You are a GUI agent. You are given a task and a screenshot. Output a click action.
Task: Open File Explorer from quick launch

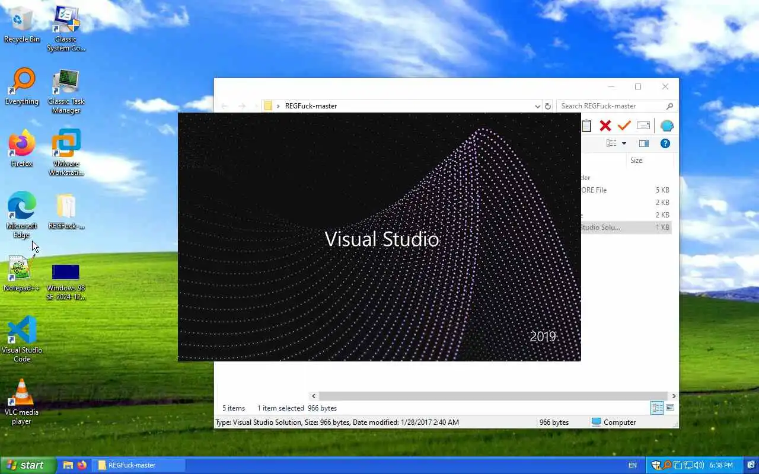point(68,465)
